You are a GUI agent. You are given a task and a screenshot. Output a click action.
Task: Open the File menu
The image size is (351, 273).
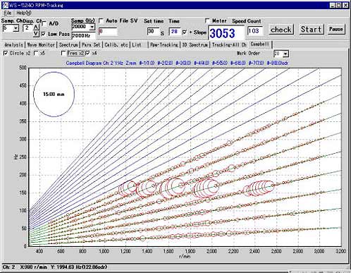click(8, 13)
